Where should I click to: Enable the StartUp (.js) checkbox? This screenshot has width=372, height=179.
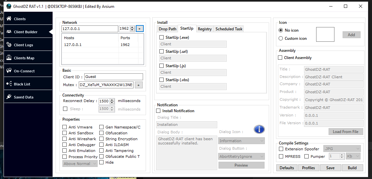coord(162,66)
